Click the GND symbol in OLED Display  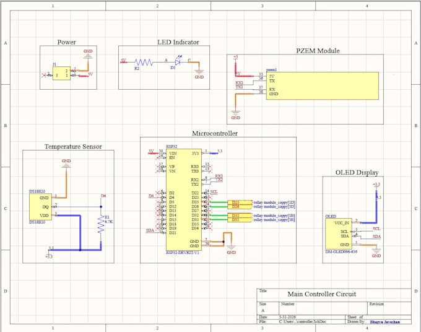click(376, 253)
